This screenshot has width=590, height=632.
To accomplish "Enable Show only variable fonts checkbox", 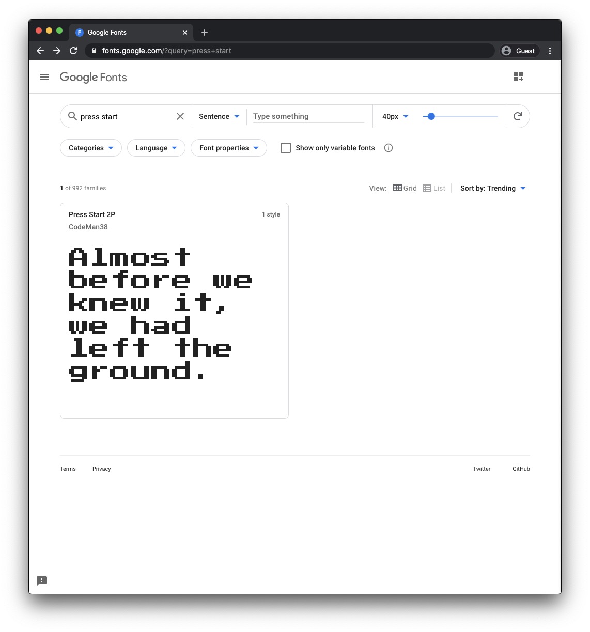I will click(285, 148).
